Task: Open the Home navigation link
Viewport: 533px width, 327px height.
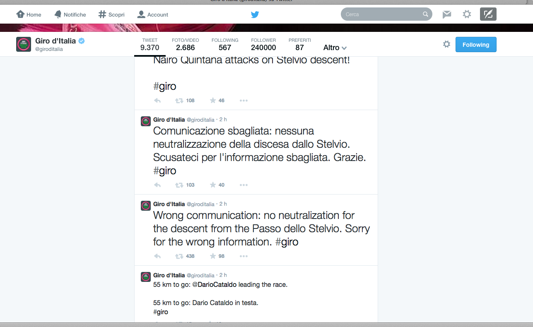Action: [29, 14]
